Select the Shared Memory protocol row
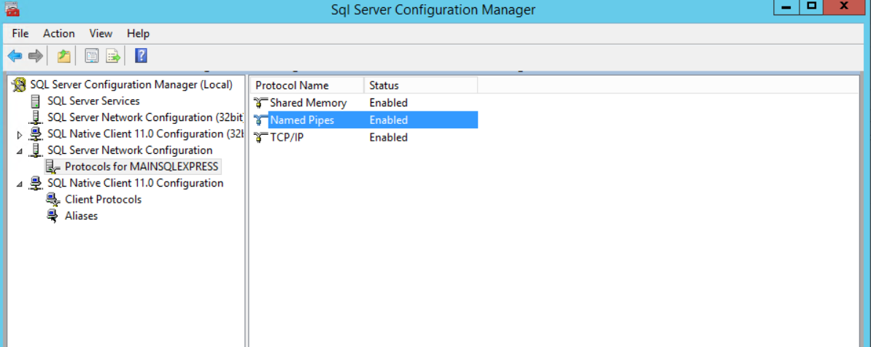Image resolution: width=871 pixels, height=347 pixels. tap(365, 103)
